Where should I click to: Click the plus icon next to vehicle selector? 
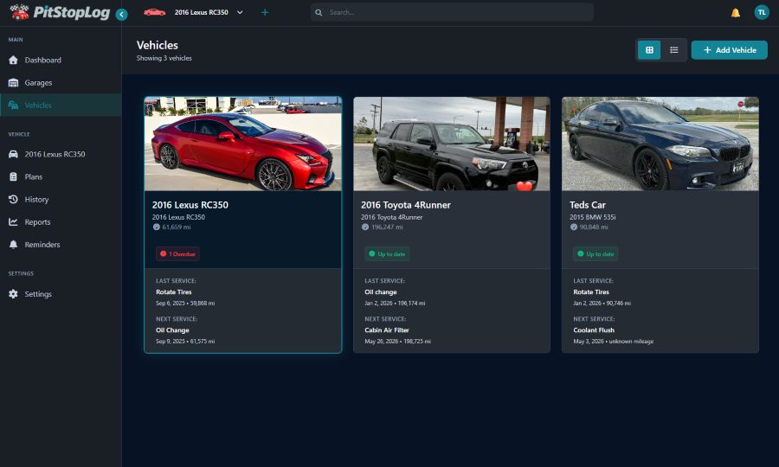click(265, 12)
